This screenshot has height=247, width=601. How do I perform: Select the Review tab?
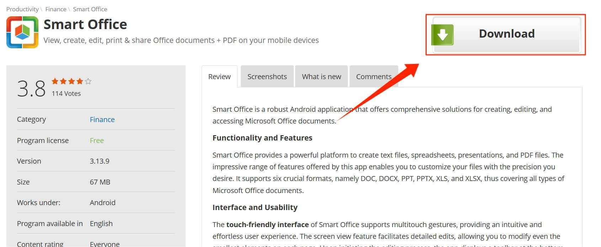click(219, 76)
